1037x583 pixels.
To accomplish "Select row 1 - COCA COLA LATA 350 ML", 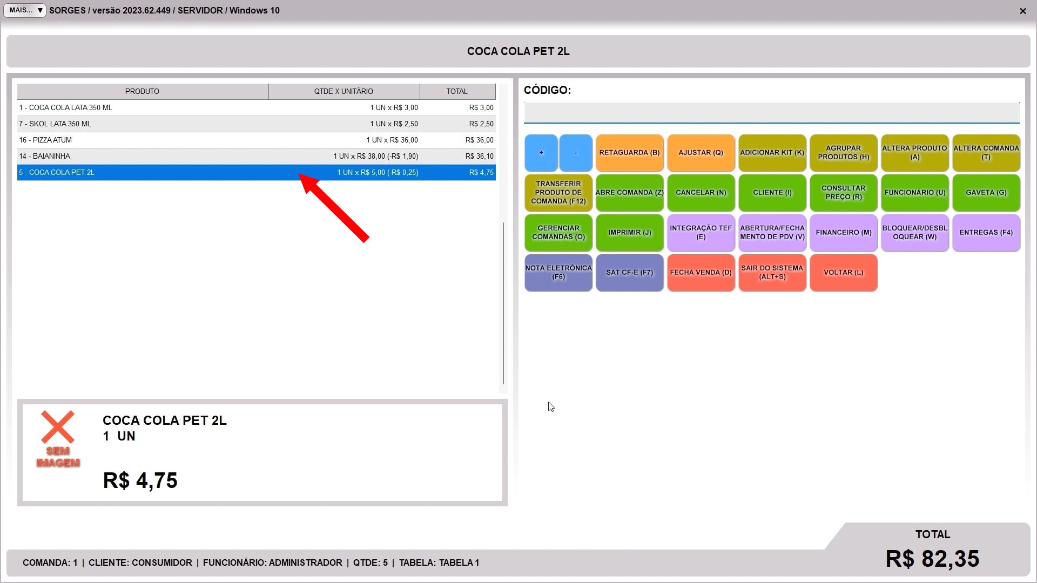I will [x=257, y=107].
